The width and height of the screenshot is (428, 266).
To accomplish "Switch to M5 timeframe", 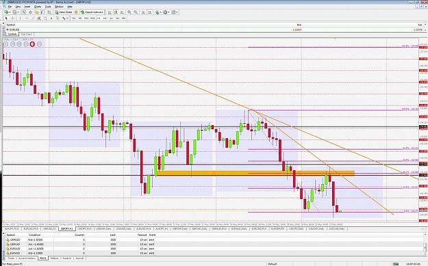I will (x=80, y=18).
